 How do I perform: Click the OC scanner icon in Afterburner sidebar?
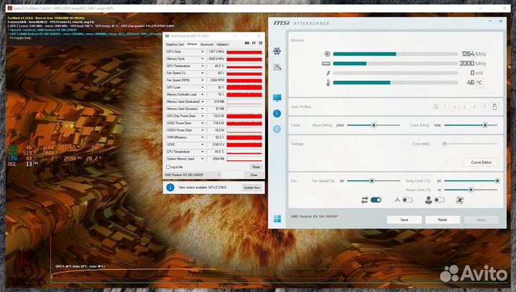click(x=277, y=67)
